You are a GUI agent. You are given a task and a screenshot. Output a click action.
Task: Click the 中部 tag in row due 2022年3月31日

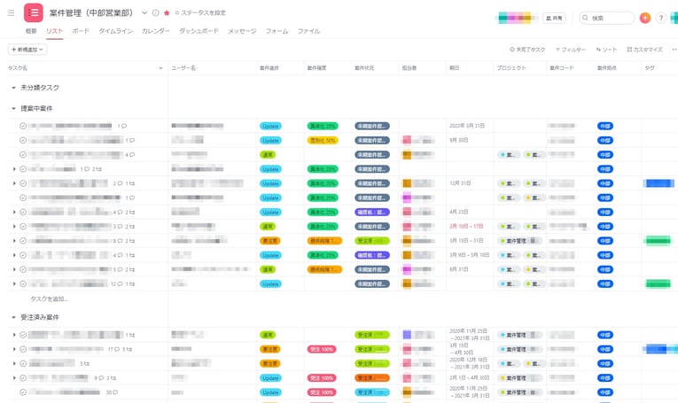tap(605, 126)
